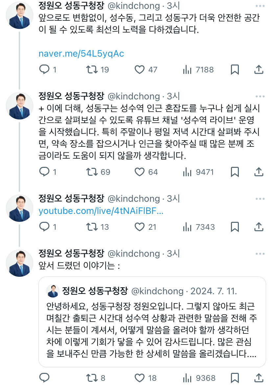
Task: Open more options on '성수역 라이브' tweet
Action: click(x=260, y=96)
